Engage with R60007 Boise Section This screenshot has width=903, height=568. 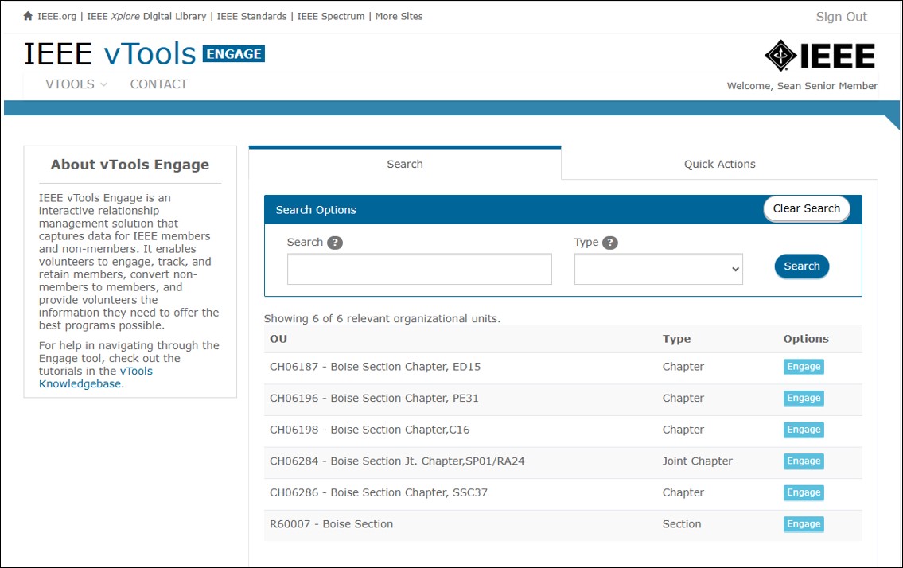coord(804,524)
